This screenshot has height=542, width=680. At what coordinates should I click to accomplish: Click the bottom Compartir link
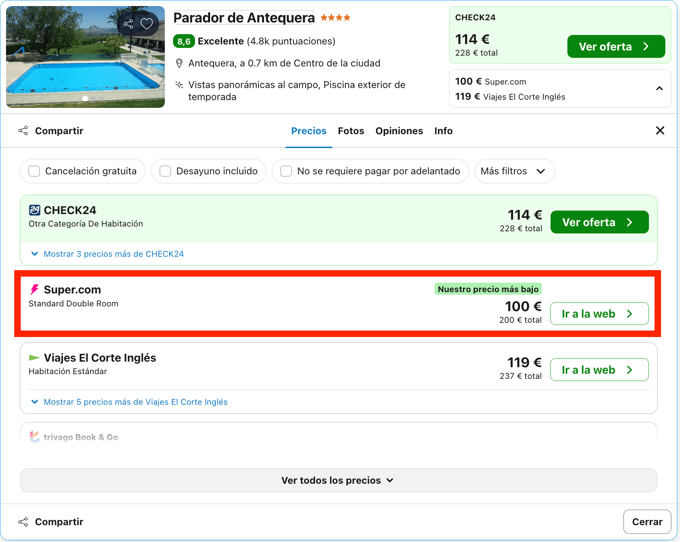coord(59,522)
